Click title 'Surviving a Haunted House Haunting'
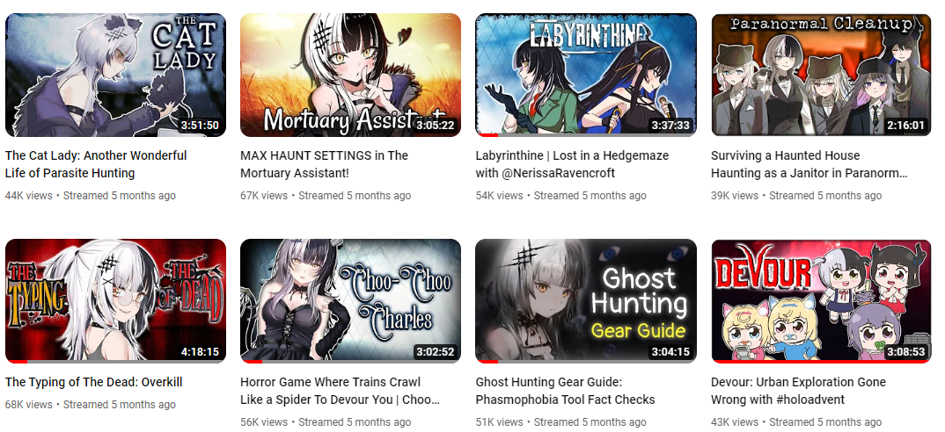 pos(809,164)
